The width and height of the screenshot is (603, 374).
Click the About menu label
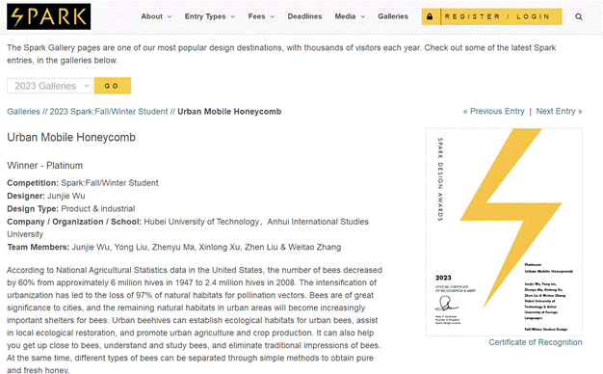[151, 16]
